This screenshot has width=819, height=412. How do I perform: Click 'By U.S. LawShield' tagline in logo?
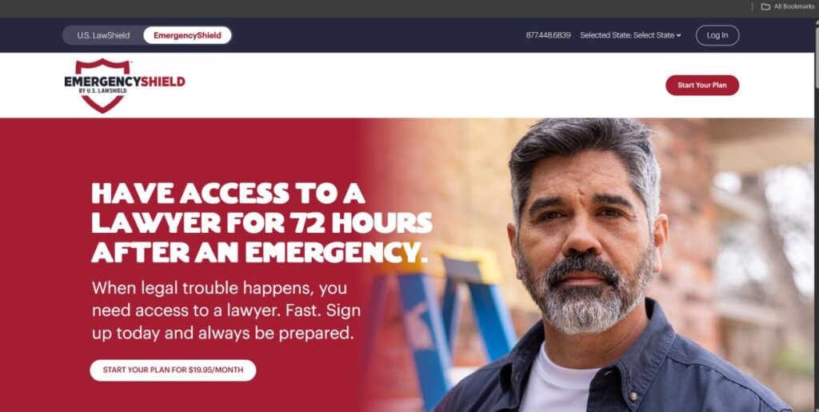pyautogui.click(x=103, y=91)
